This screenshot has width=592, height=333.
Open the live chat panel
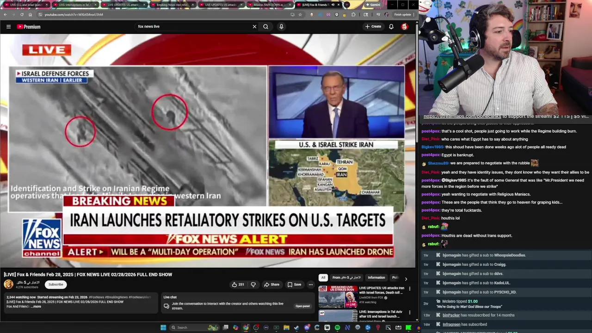click(x=302, y=306)
